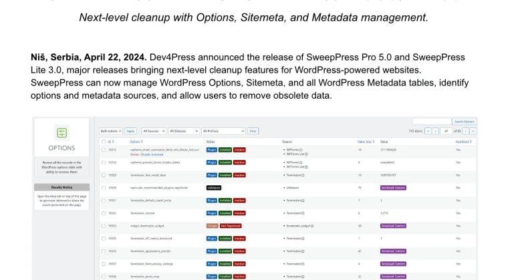Tick checkbox for forminator_default_report_entry

(x=104, y=201)
